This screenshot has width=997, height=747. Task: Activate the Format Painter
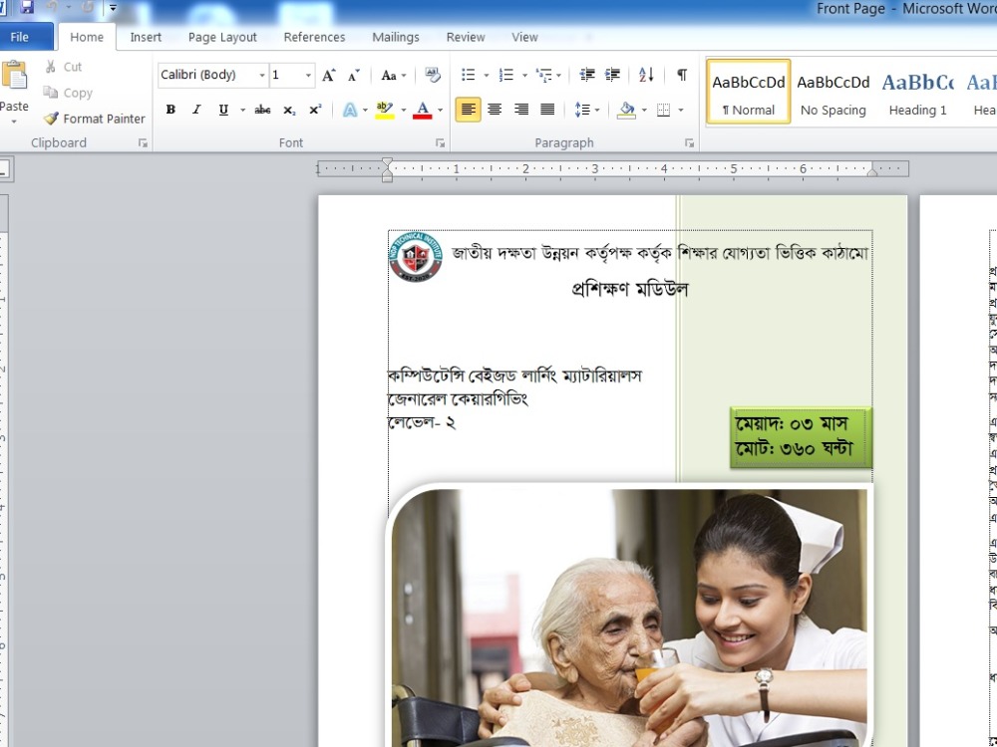pyautogui.click(x=94, y=119)
